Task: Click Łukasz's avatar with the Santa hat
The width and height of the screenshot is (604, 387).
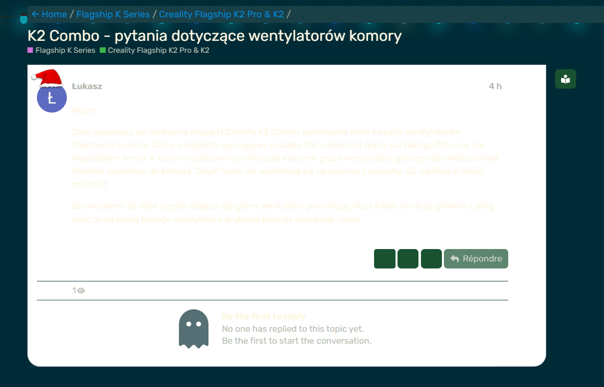Action: click(x=51, y=98)
